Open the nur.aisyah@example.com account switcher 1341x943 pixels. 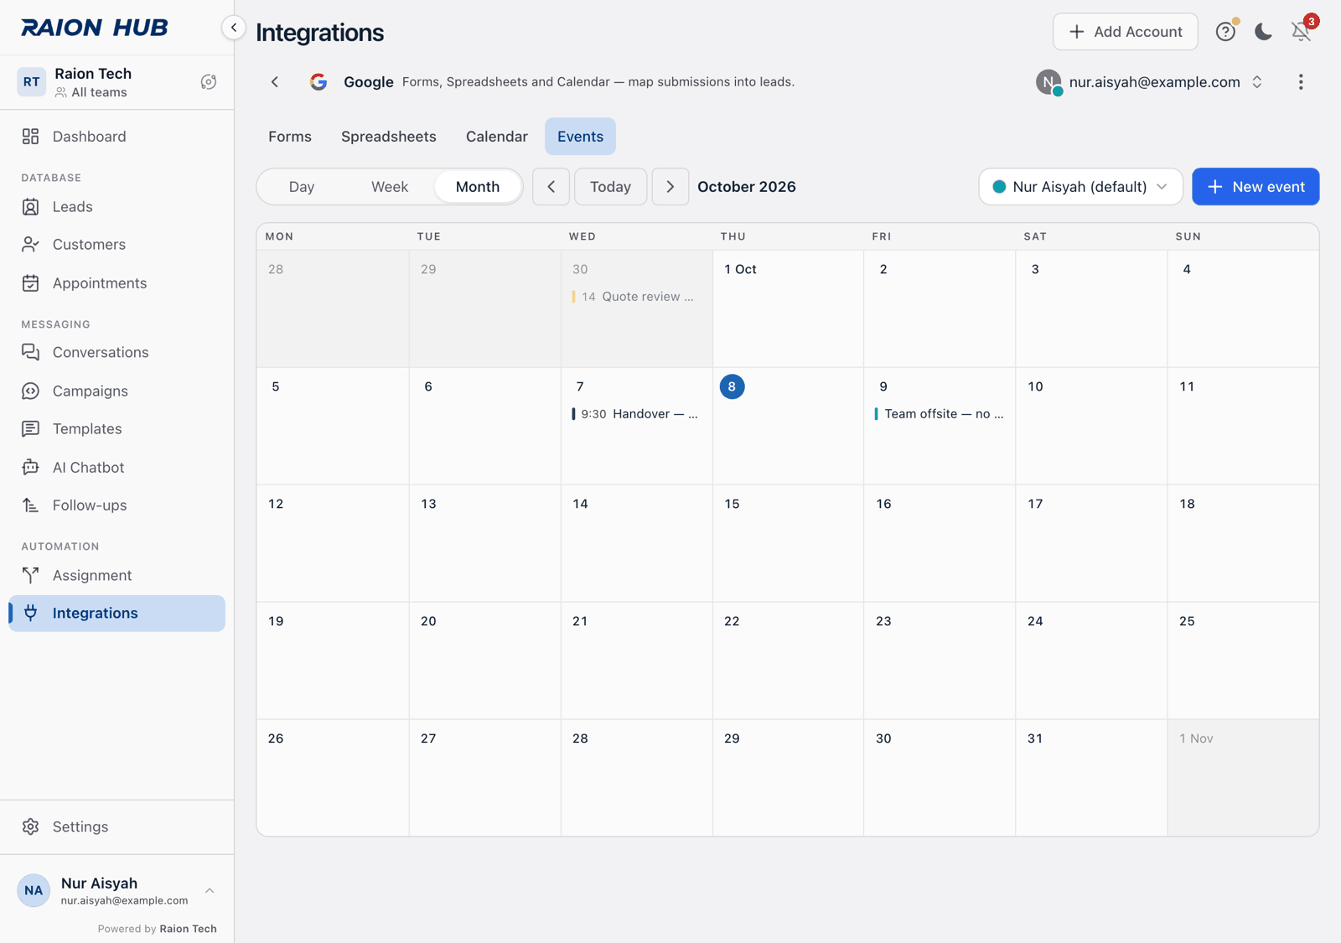[1150, 82]
